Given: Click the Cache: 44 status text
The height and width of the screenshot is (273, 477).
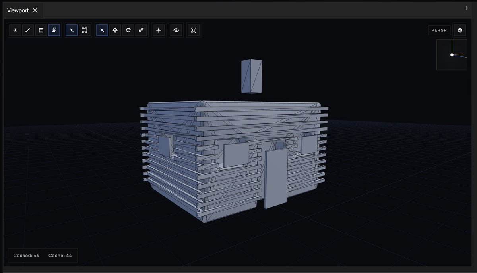Looking at the screenshot, I should (60, 256).
